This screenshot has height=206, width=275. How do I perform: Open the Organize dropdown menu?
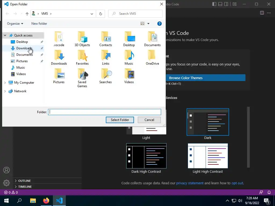(x=15, y=24)
